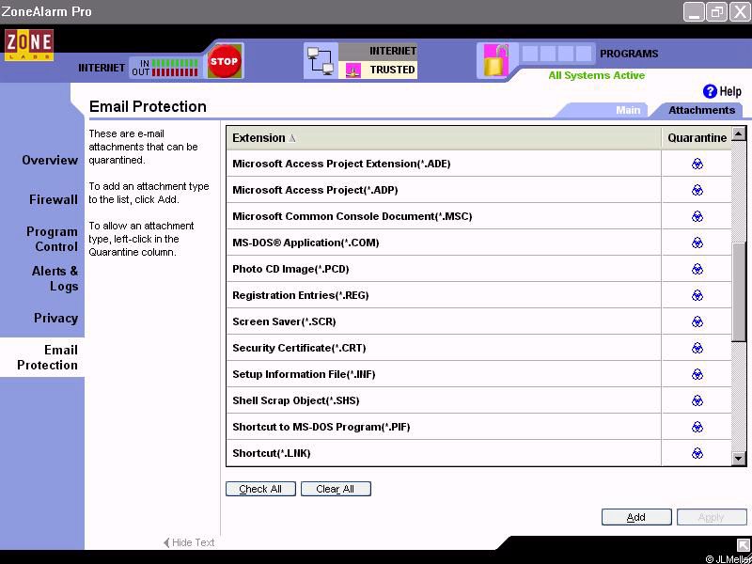Click the Zone Labs logo
Screen dimensions: 752x564
tap(29, 45)
